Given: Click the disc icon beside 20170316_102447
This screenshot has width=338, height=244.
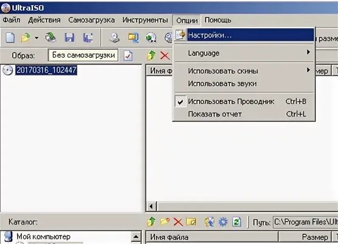Looking at the screenshot, I should coord(8,70).
